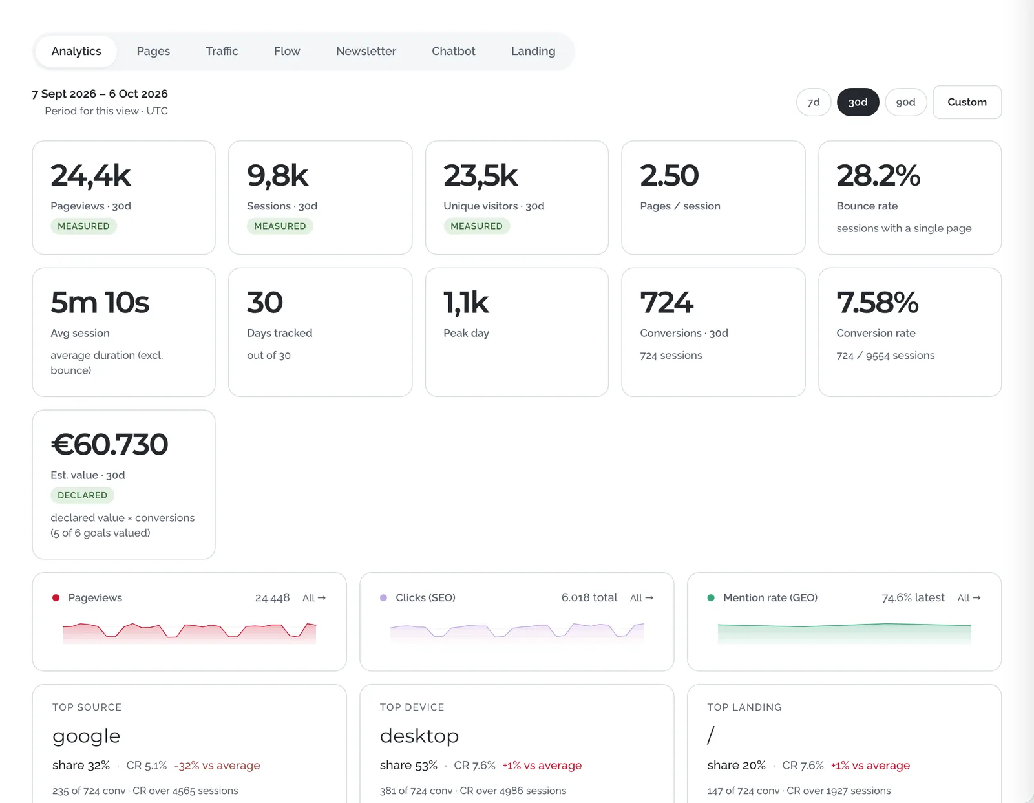This screenshot has height=803, width=1034.
Task: Click the green Mention rate legend dot
Action: [x=711, y=598]
